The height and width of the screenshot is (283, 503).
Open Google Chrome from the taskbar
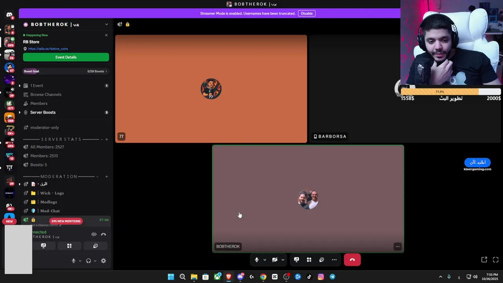click(263, 277)
